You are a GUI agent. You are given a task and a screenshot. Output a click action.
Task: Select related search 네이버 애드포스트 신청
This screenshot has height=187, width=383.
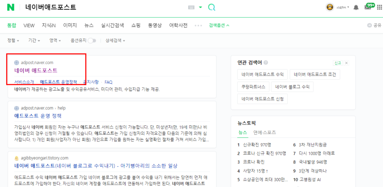pos(263,99)
